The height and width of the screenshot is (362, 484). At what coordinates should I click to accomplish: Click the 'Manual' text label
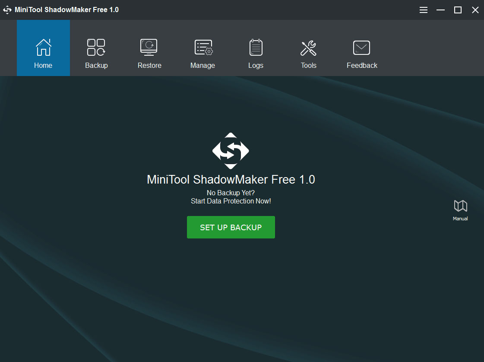[460, 219]
